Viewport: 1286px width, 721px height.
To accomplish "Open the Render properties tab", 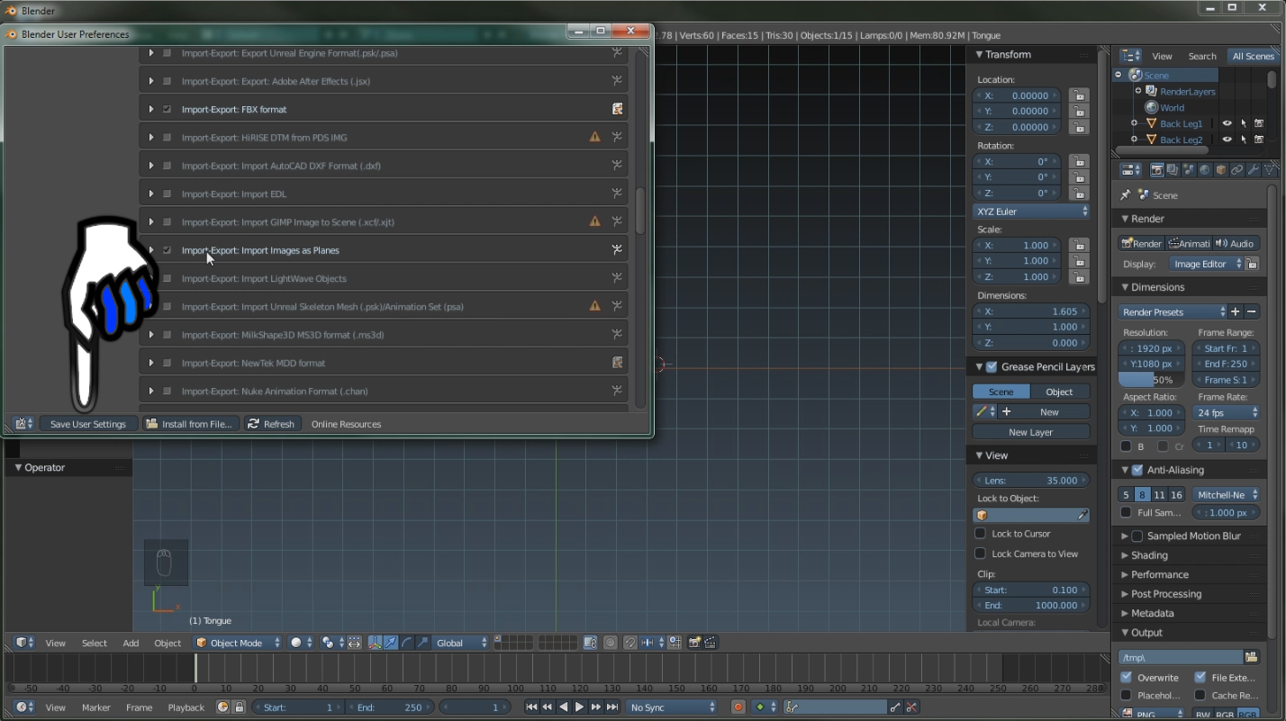I will click(x=1157, y=170).
